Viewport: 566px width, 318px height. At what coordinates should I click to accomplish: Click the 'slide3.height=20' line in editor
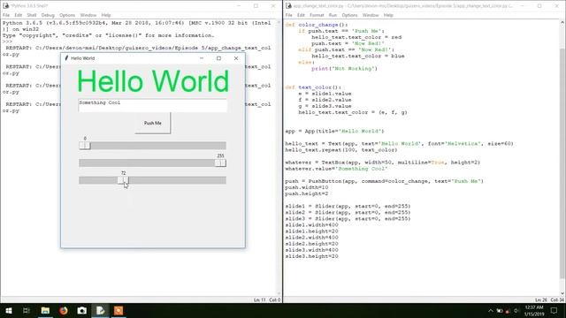[311, 256]
